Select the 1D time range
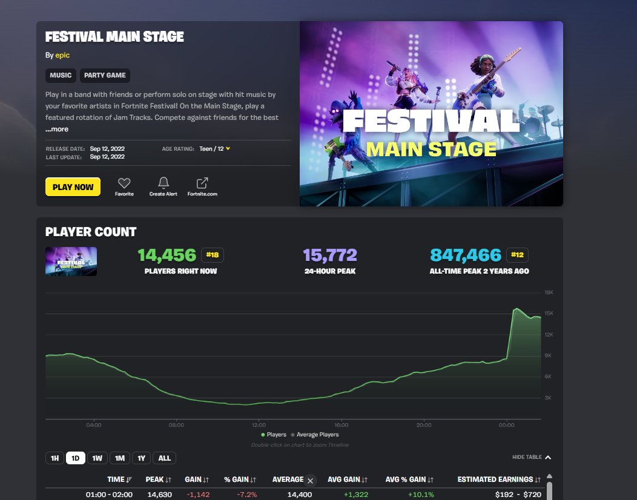Viewport: 637px width, 500px height. click(76, 458)
